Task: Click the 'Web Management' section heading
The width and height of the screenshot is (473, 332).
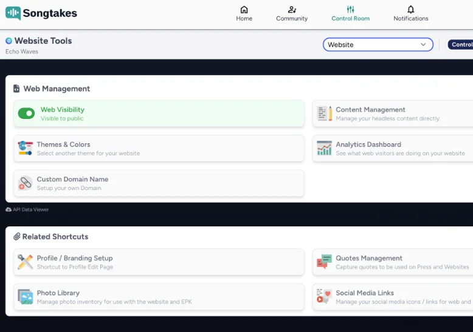Action: point(57,89)
